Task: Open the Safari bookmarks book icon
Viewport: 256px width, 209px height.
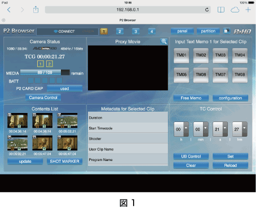Action: pyautogui.click(x=221, y=10)
